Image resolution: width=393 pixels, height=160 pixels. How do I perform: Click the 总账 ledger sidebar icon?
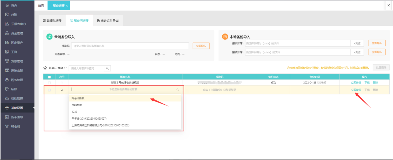click(x=7, y=15)
